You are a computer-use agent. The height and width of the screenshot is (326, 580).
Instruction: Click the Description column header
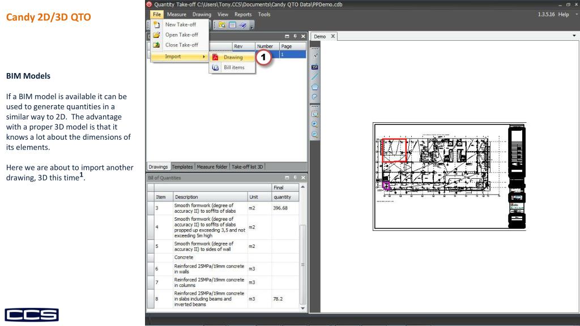210,197
